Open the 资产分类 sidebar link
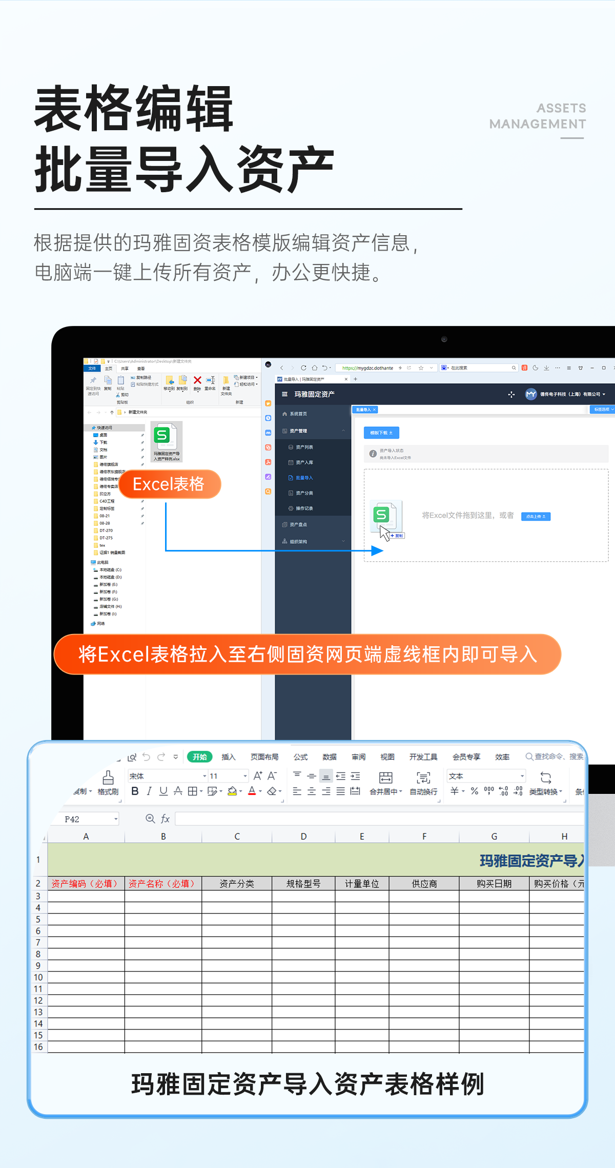This screenshot has width=615, height=1168. click(313, 493)
